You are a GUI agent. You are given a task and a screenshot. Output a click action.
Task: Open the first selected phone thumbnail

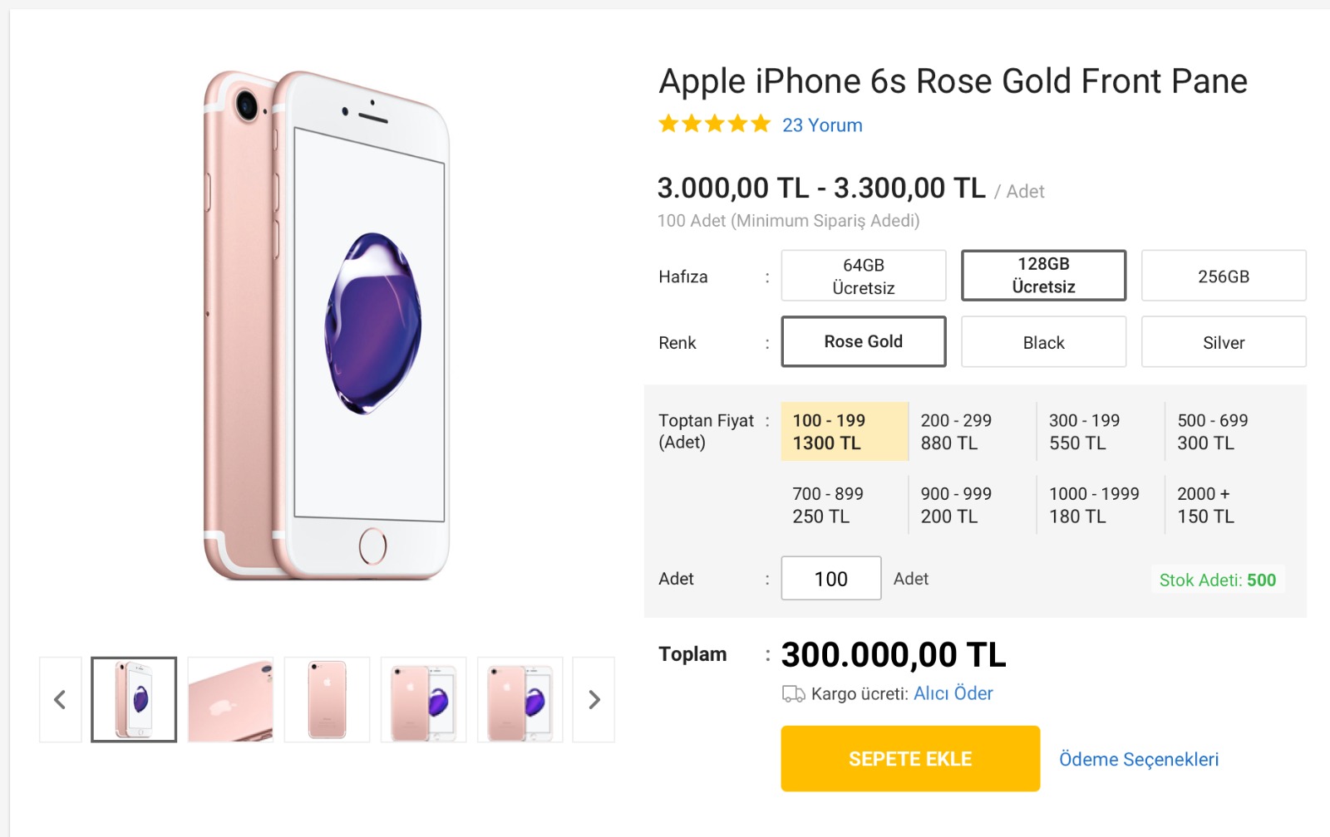[x=134, y=699]
